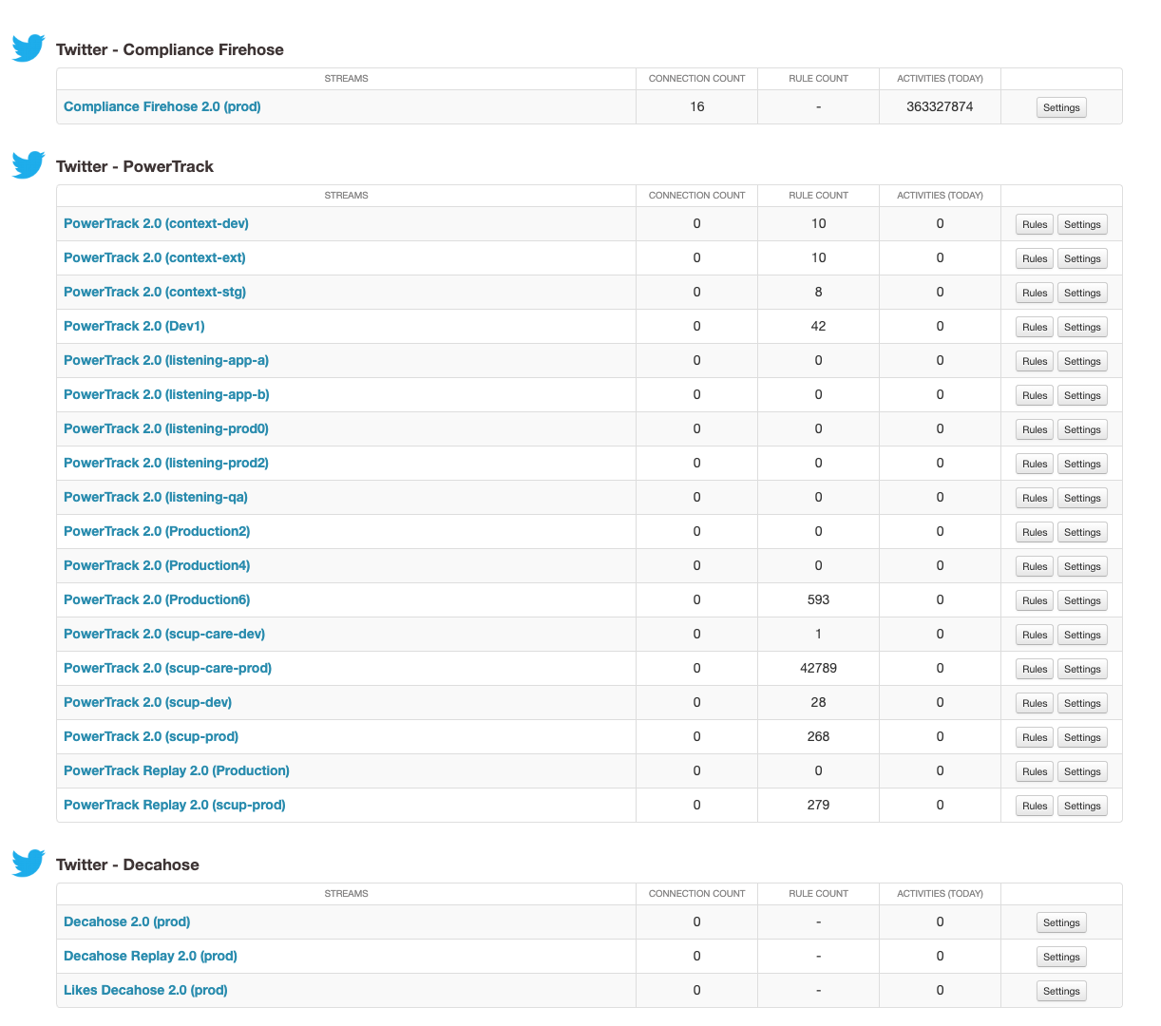Open PowerTrack 2.0 (listening-prod2) stream
This screenshot has width=1161, height=1026.
(x=166, y=463)
